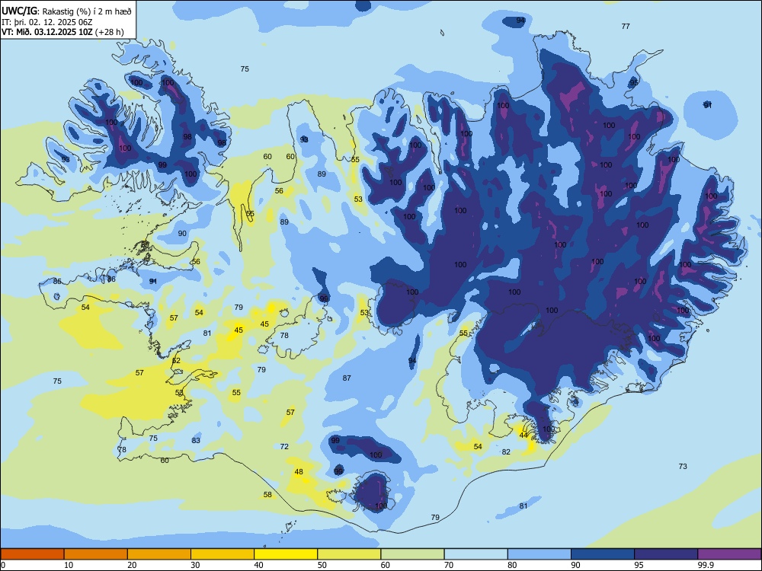762x571 pixels.
Task: Click the humidity value 86 on the map
Action: (x=111, y=279)
